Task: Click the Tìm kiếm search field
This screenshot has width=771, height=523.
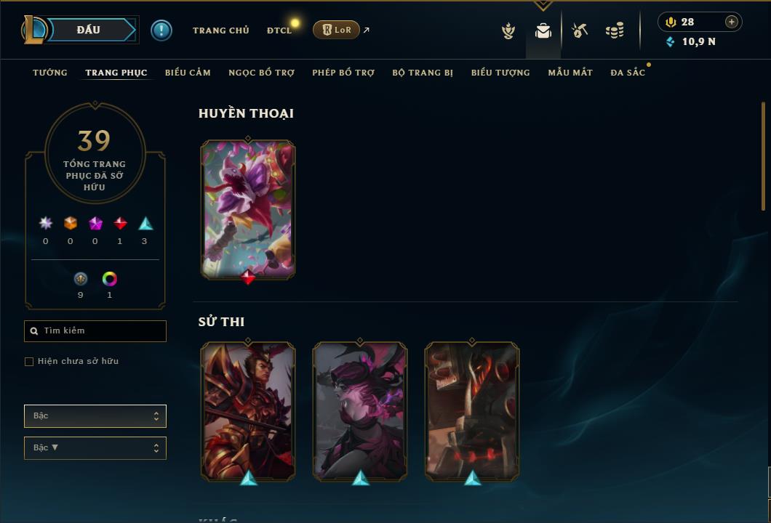Action: pyautogui.click(x=95, y=331)
